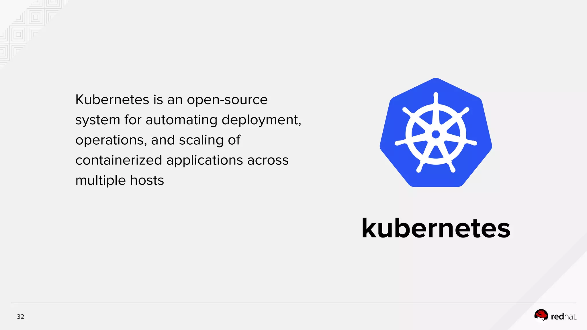
Task: Click the blue Kubernetes wheel logo
Action: click(x=436, y=132)
